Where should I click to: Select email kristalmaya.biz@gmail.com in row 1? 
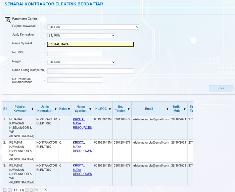click(x=151, y=119)
